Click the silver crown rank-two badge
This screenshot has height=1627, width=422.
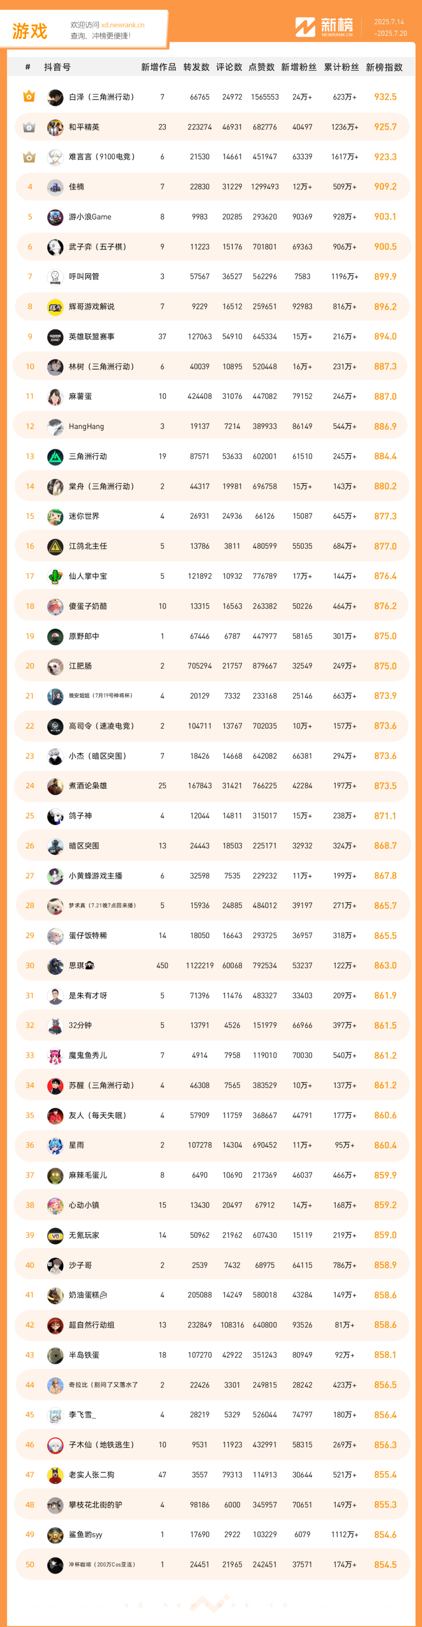[29, 127]
